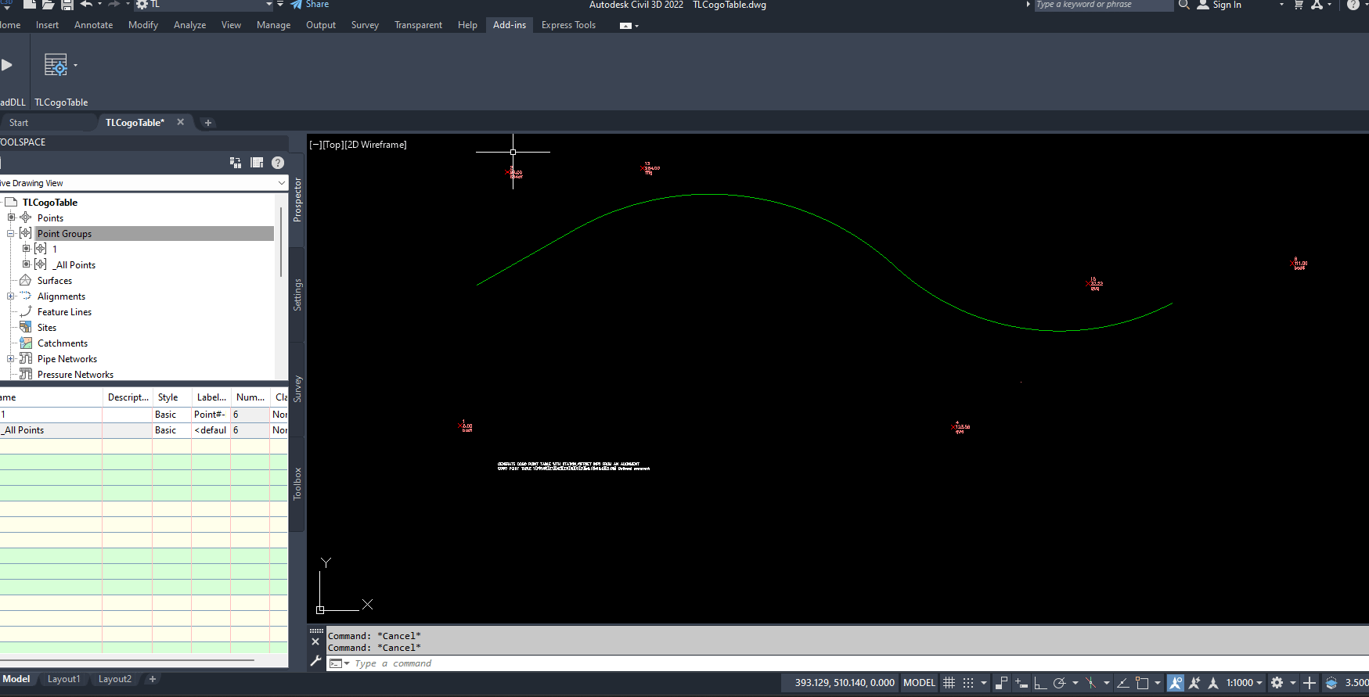Screen dimensions: 1369x697
Task: Toggle object snap tracking in status bar
Action: pos(1122,683)
